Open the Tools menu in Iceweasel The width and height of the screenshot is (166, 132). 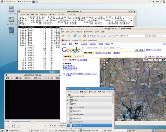tap(97, 32)
